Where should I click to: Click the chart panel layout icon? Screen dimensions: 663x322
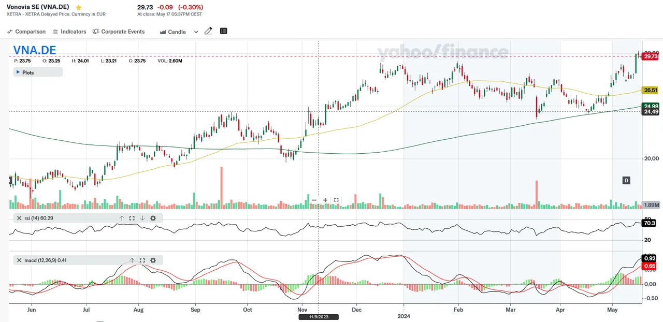(224, 31)
